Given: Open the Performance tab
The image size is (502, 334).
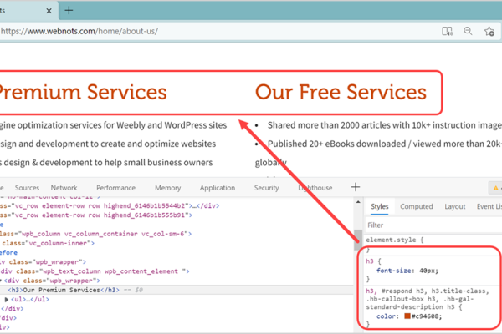Looking at the screenshot, I should (x=115, y=189).
